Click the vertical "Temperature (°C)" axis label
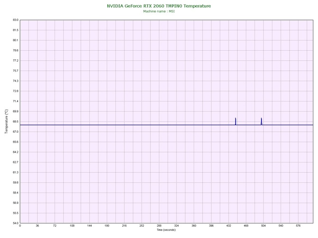Image resolution: width=318 pixels, height=238 pixels. coord(7,121)
